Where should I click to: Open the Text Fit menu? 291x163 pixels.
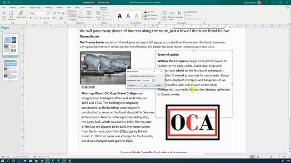coord(4,15)
